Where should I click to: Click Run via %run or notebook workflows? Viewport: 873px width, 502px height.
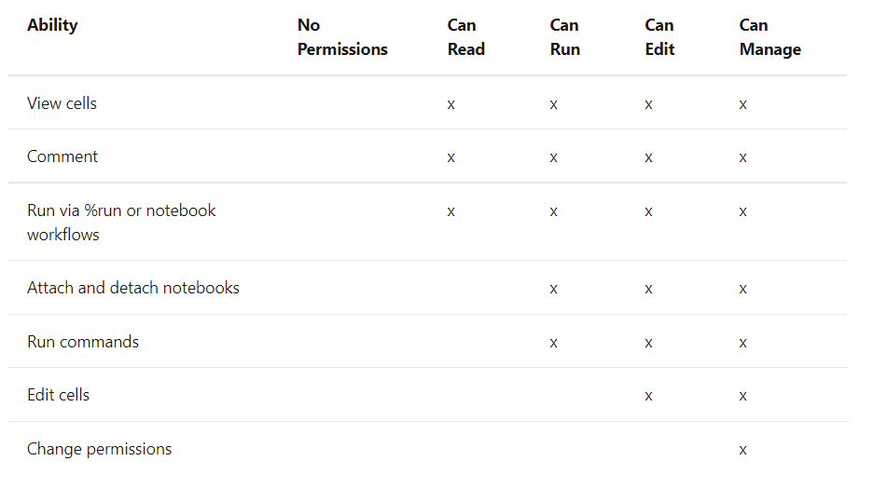(121, 223)
